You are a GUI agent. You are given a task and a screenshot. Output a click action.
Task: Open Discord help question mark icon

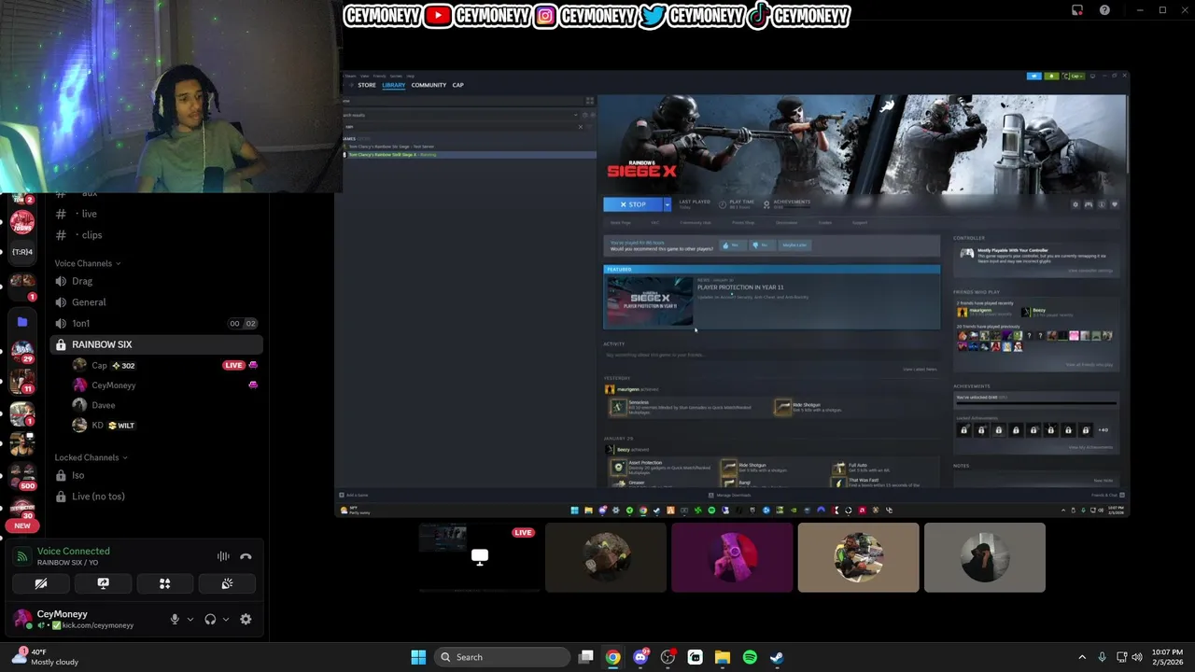tap(1104, 10)
